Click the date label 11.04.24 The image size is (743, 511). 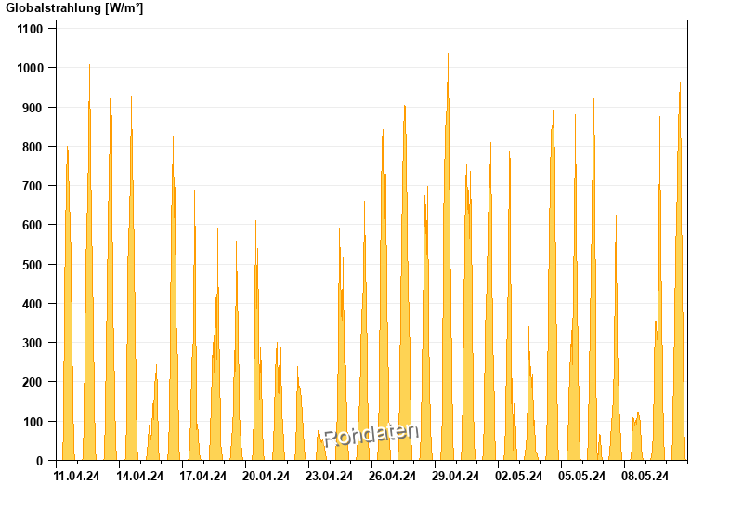coord(77,476)
